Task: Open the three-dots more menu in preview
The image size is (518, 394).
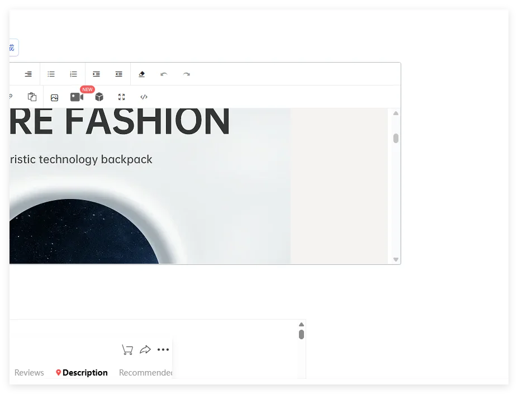Action: pos(163,349)
